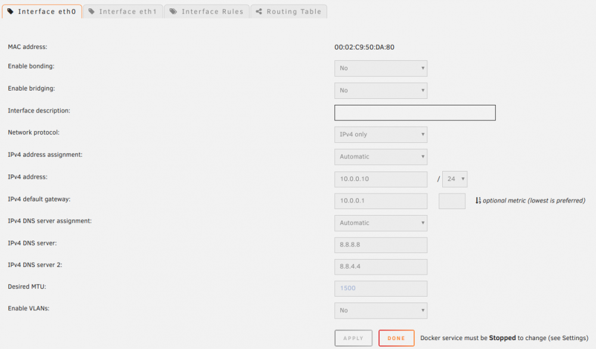
Task: Open the Enable bonding dropdown
Action: [x=380, y=68]
